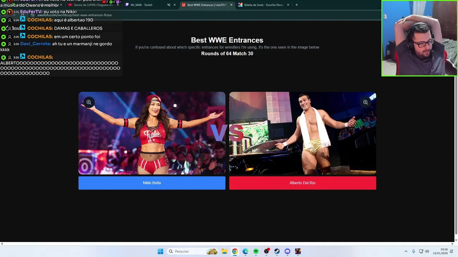This screenshot has width=458, height=257.
Task: Open Microsoft Edge from the taskbar
Action: 245,251
